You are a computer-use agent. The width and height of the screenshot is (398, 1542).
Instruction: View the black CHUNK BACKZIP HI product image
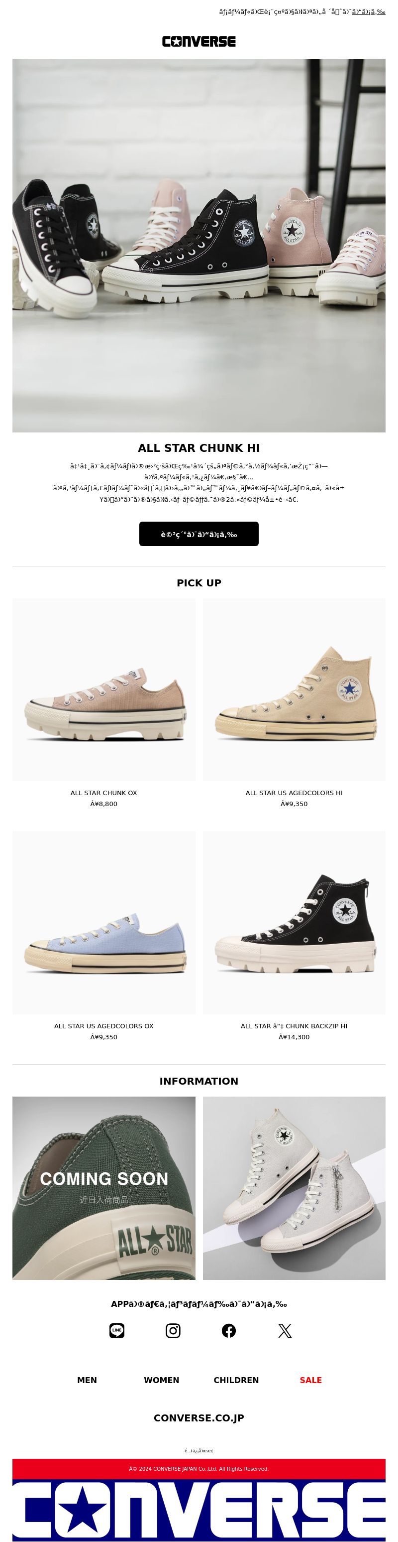(294, 922)
